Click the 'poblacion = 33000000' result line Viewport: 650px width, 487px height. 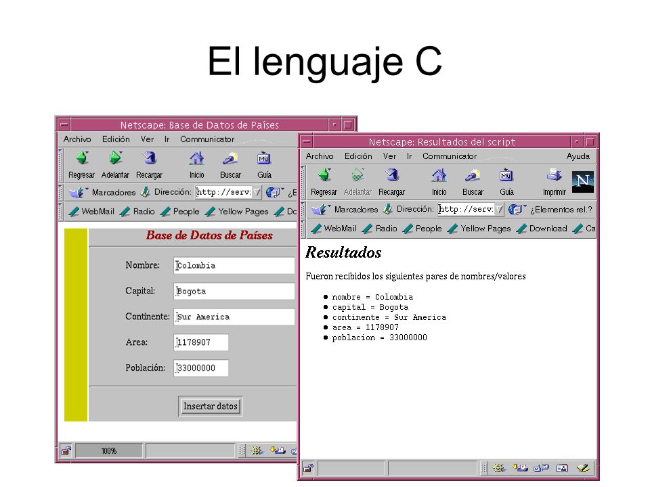379,338
